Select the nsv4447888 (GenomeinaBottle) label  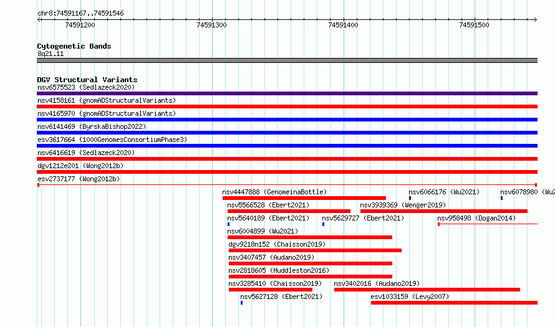pos(274,192)
